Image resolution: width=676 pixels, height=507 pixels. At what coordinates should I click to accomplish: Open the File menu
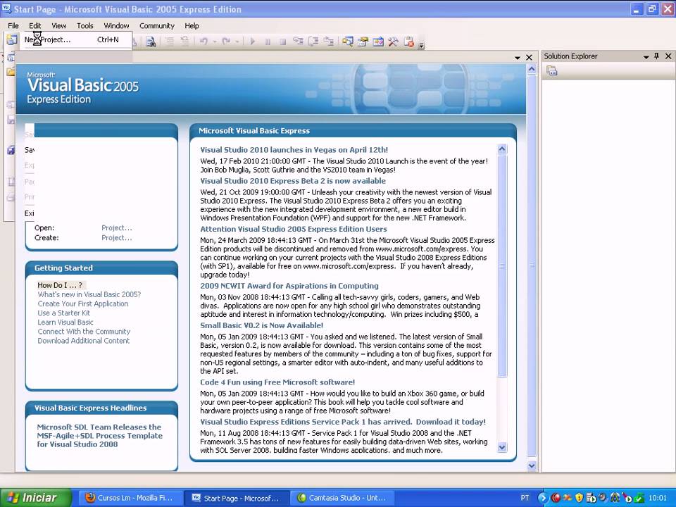[x=13, y=26]
